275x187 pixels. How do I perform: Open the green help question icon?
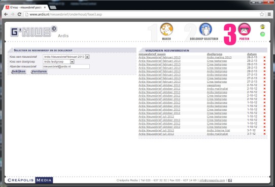tap(262, 34)
